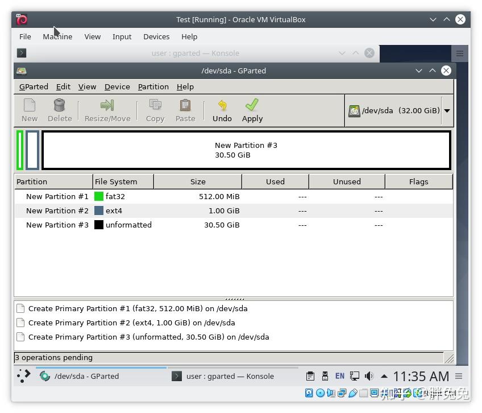Click the removable USB device tray icon

[325, 376]
